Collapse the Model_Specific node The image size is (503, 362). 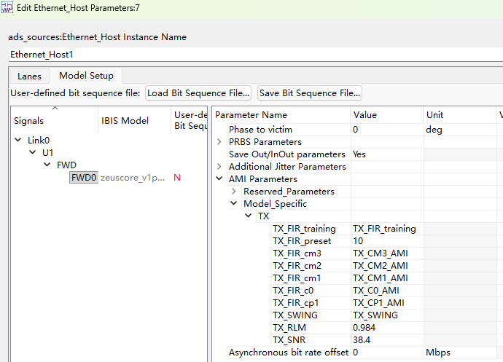(x=234, y=204)
